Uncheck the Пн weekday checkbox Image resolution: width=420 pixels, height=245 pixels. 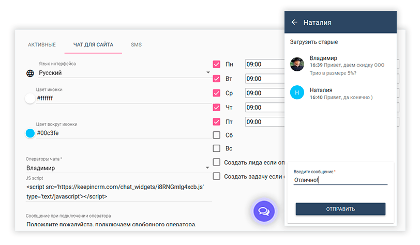(x=216, y=64)
